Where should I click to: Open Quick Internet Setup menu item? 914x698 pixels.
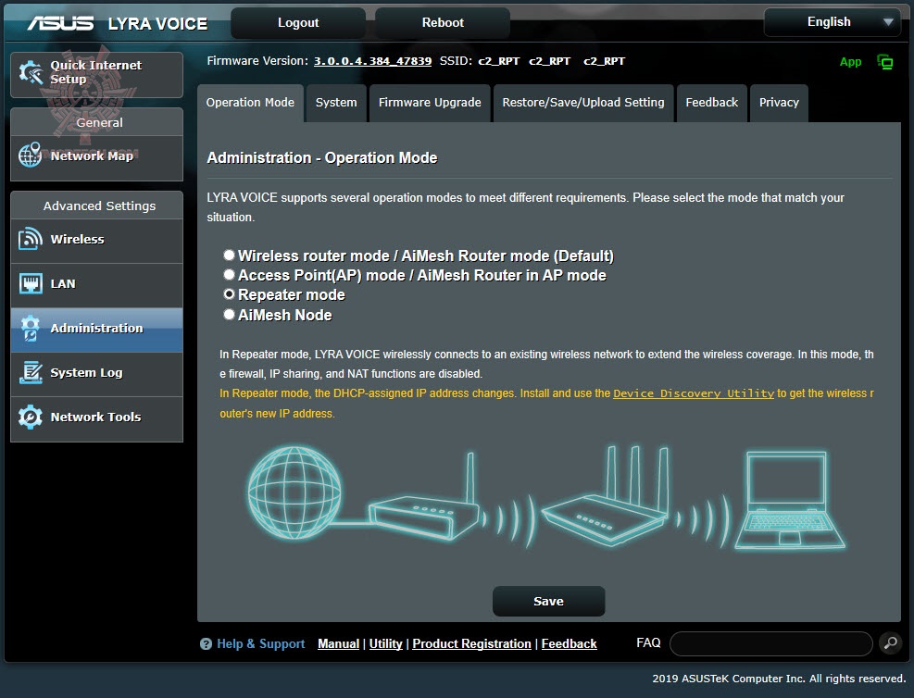click(x=96, y=74)
